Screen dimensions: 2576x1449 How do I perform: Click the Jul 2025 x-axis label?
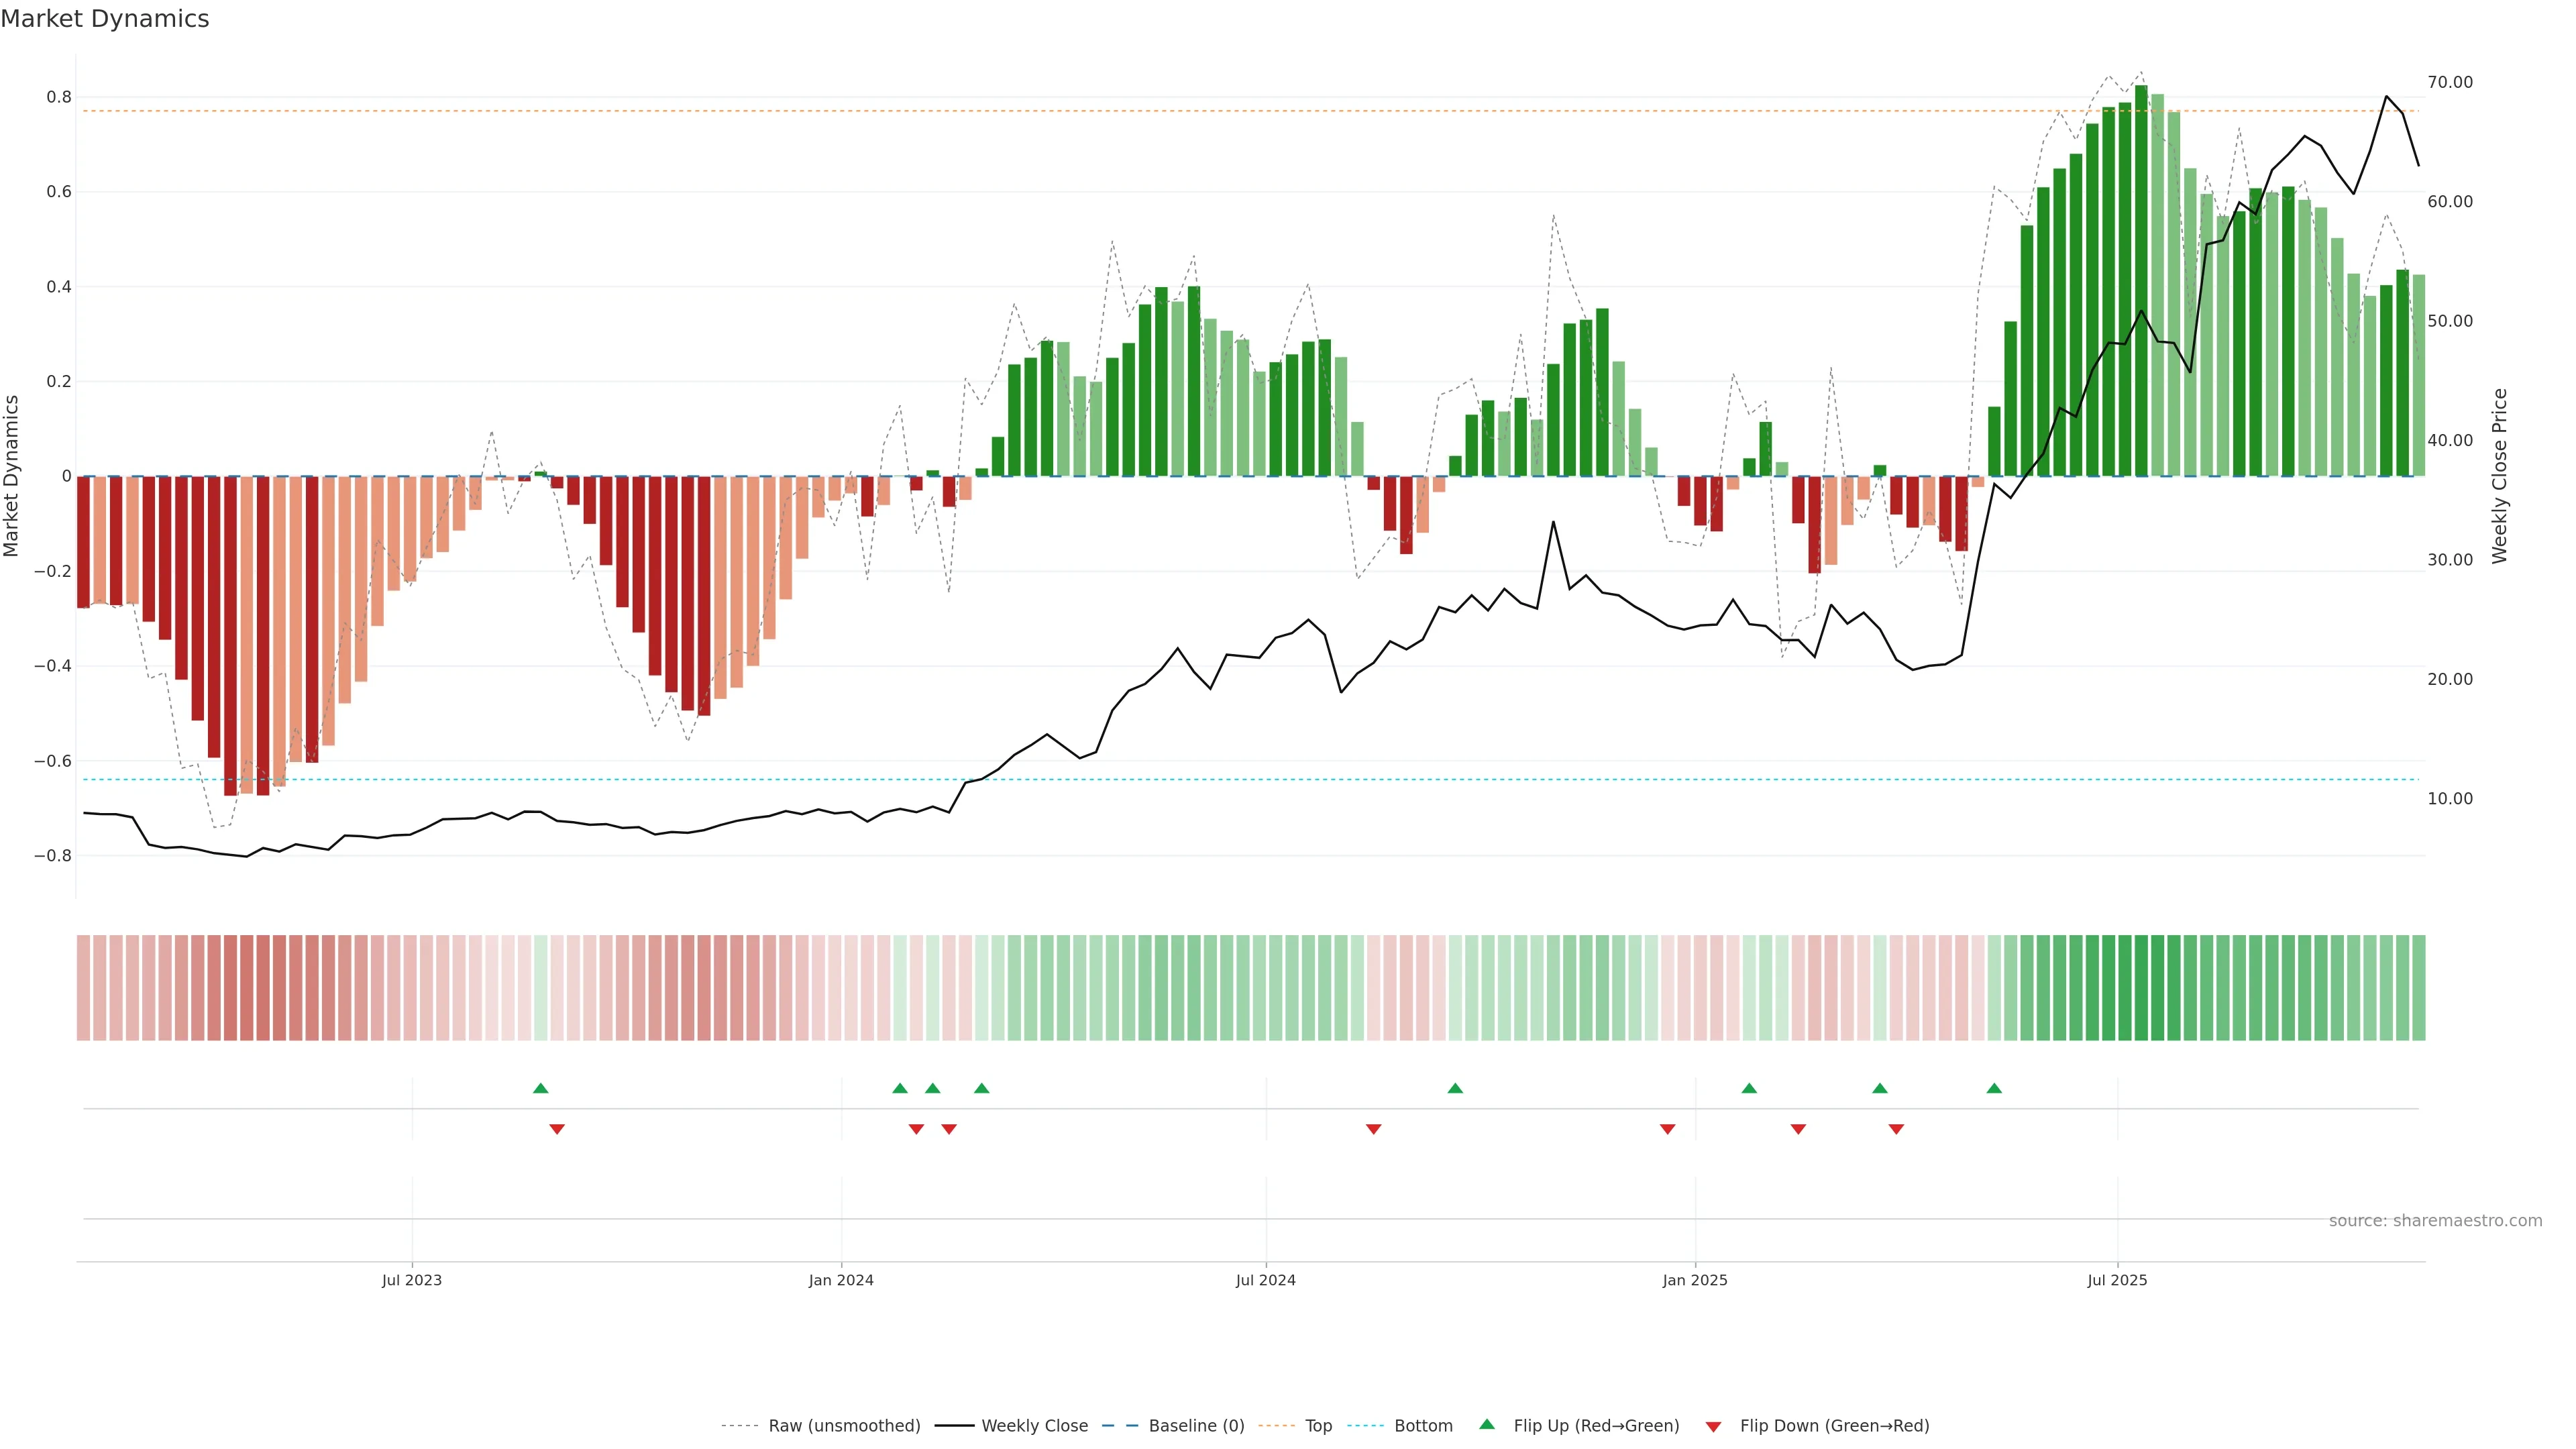click(x=2117, y=1280)
